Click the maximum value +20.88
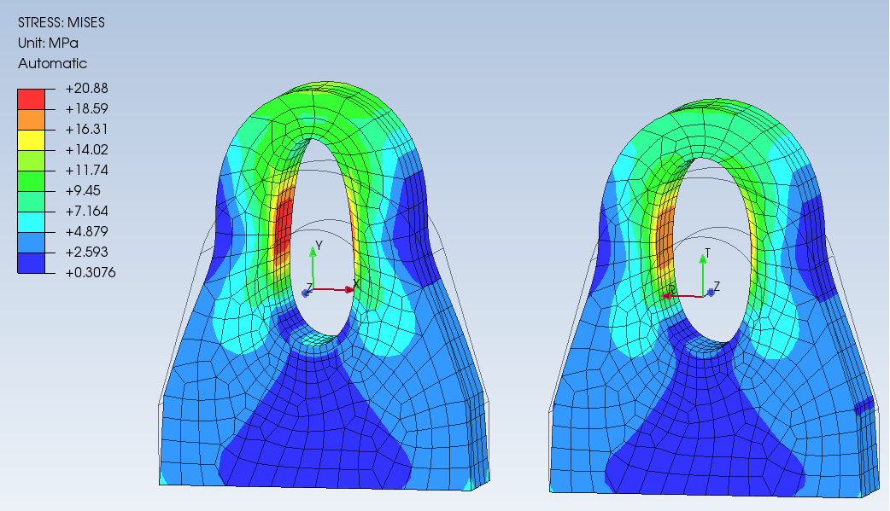Image resolution: width=890 pixels, height=511 pixels. click(87, 89)
